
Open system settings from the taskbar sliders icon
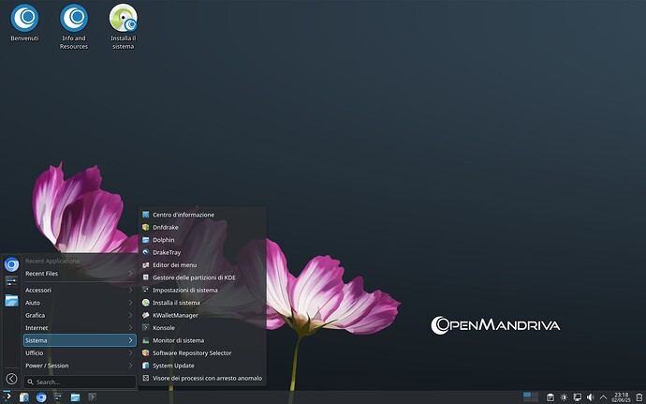click(x=58, y=397)
